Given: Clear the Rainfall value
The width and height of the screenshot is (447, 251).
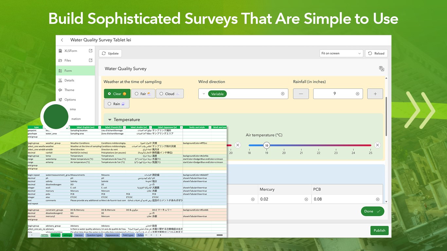Looking at the screenshot, I should (357, 94).
